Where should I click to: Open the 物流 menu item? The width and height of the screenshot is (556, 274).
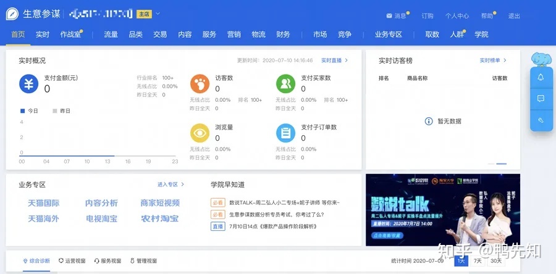click(258, 35)
